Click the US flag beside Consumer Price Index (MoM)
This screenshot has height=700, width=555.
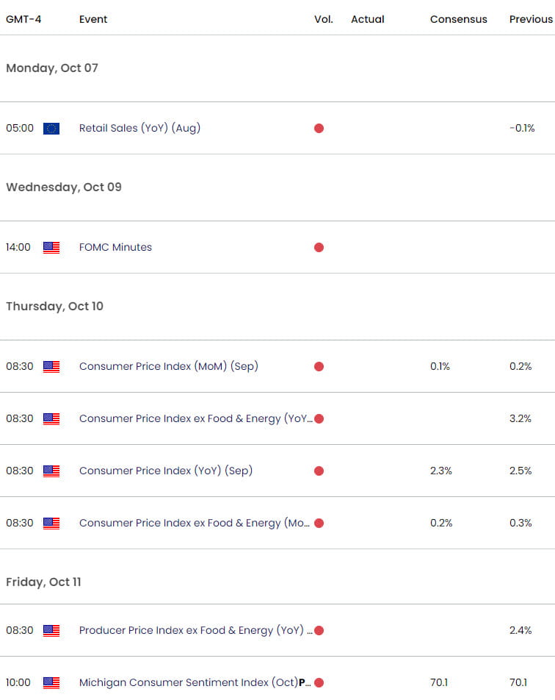point(51,366)
